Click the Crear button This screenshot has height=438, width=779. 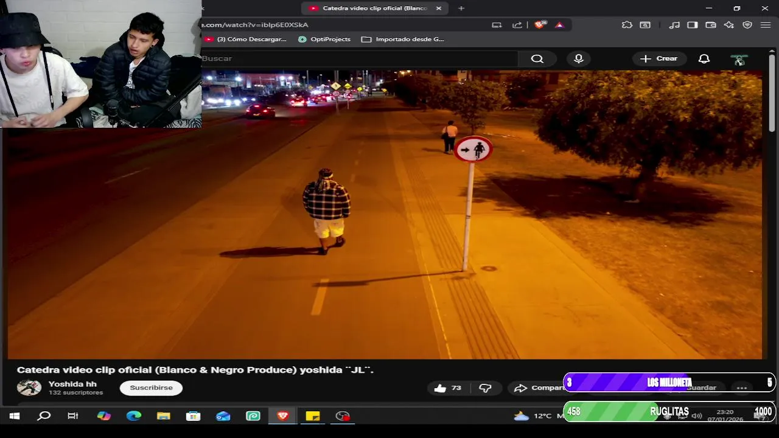(658, 58)
